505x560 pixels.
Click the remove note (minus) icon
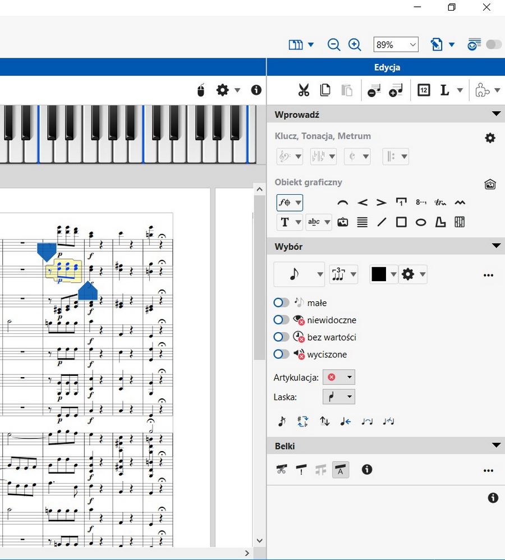coord(374,90)
